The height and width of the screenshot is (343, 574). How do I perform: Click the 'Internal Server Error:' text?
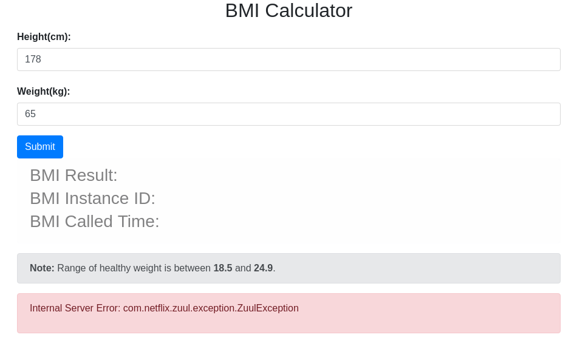pos(75,308)
